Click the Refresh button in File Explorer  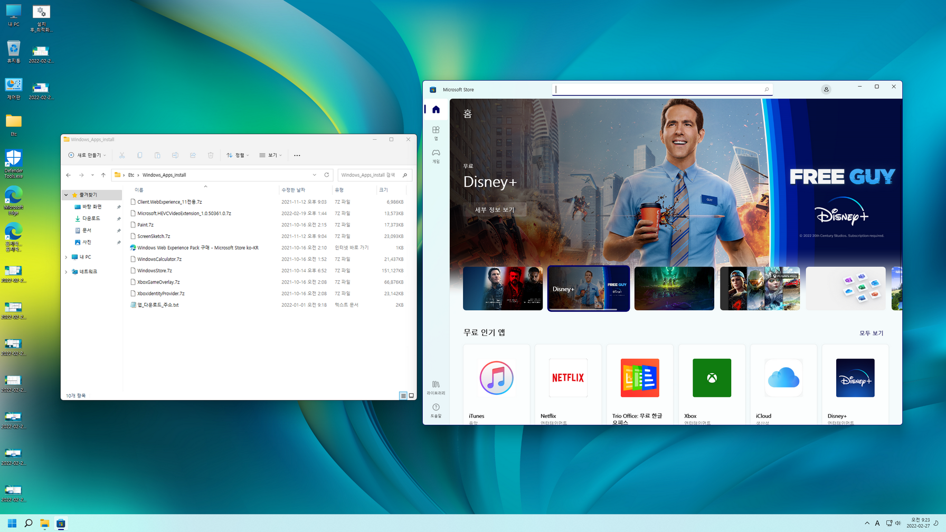coord(327,175)
